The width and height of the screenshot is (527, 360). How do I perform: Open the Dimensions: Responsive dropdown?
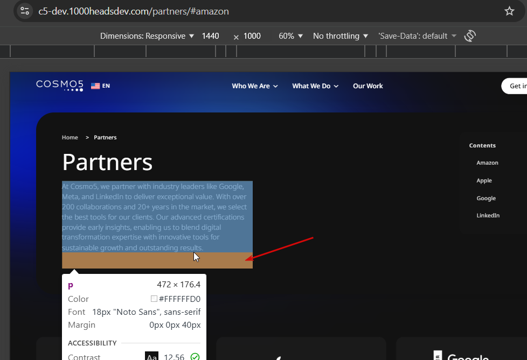[147, 36]
